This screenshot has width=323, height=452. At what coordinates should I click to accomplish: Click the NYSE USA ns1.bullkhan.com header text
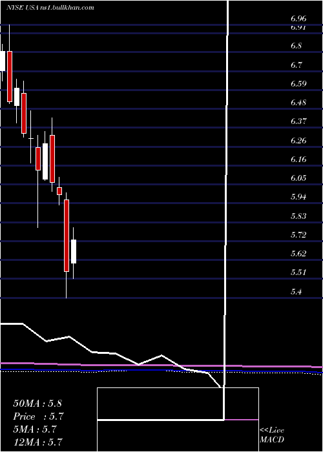click(50, 8)
